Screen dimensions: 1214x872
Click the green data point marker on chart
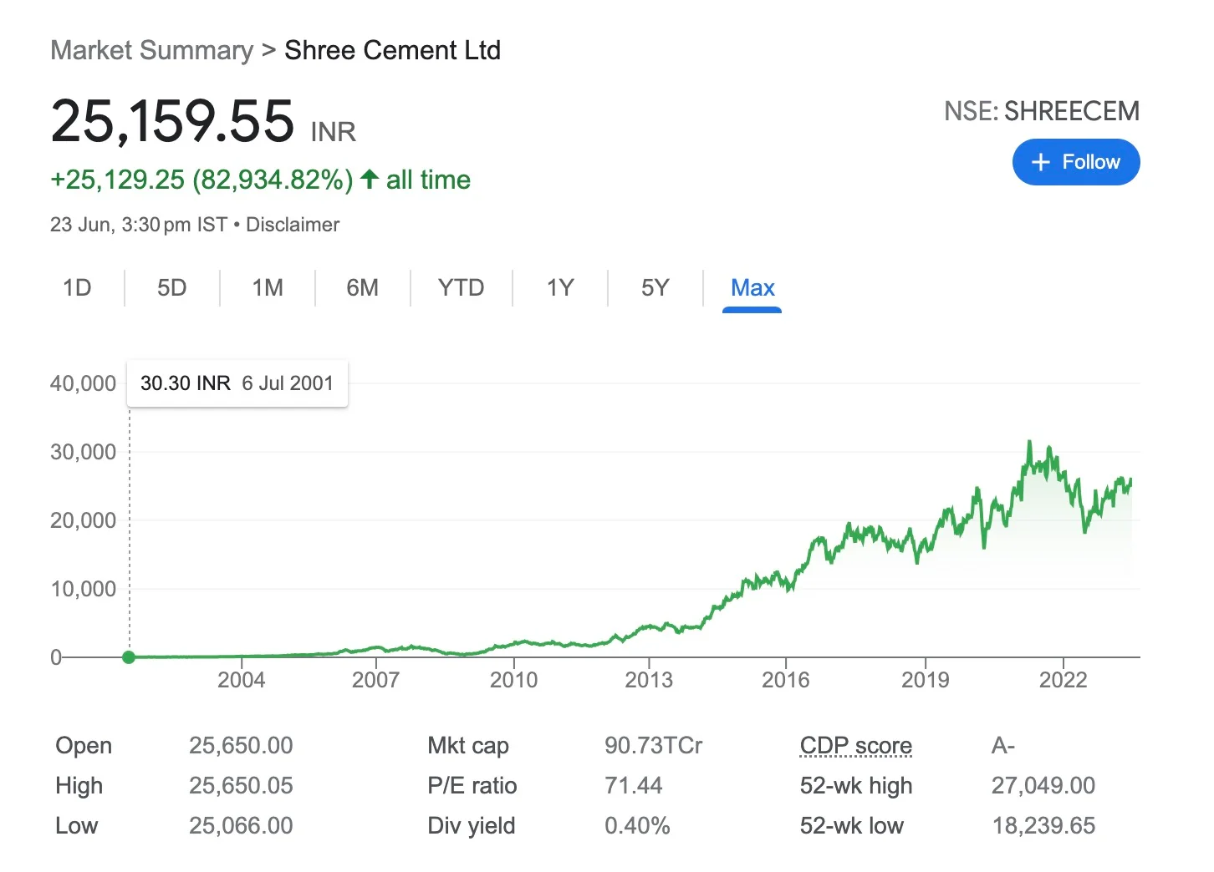pyautogui.click(x=129, y=657)
